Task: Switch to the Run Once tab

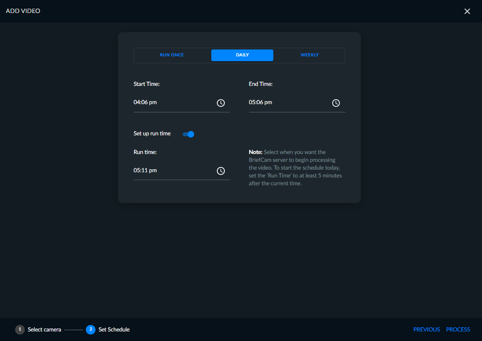Action: [172, 55]
